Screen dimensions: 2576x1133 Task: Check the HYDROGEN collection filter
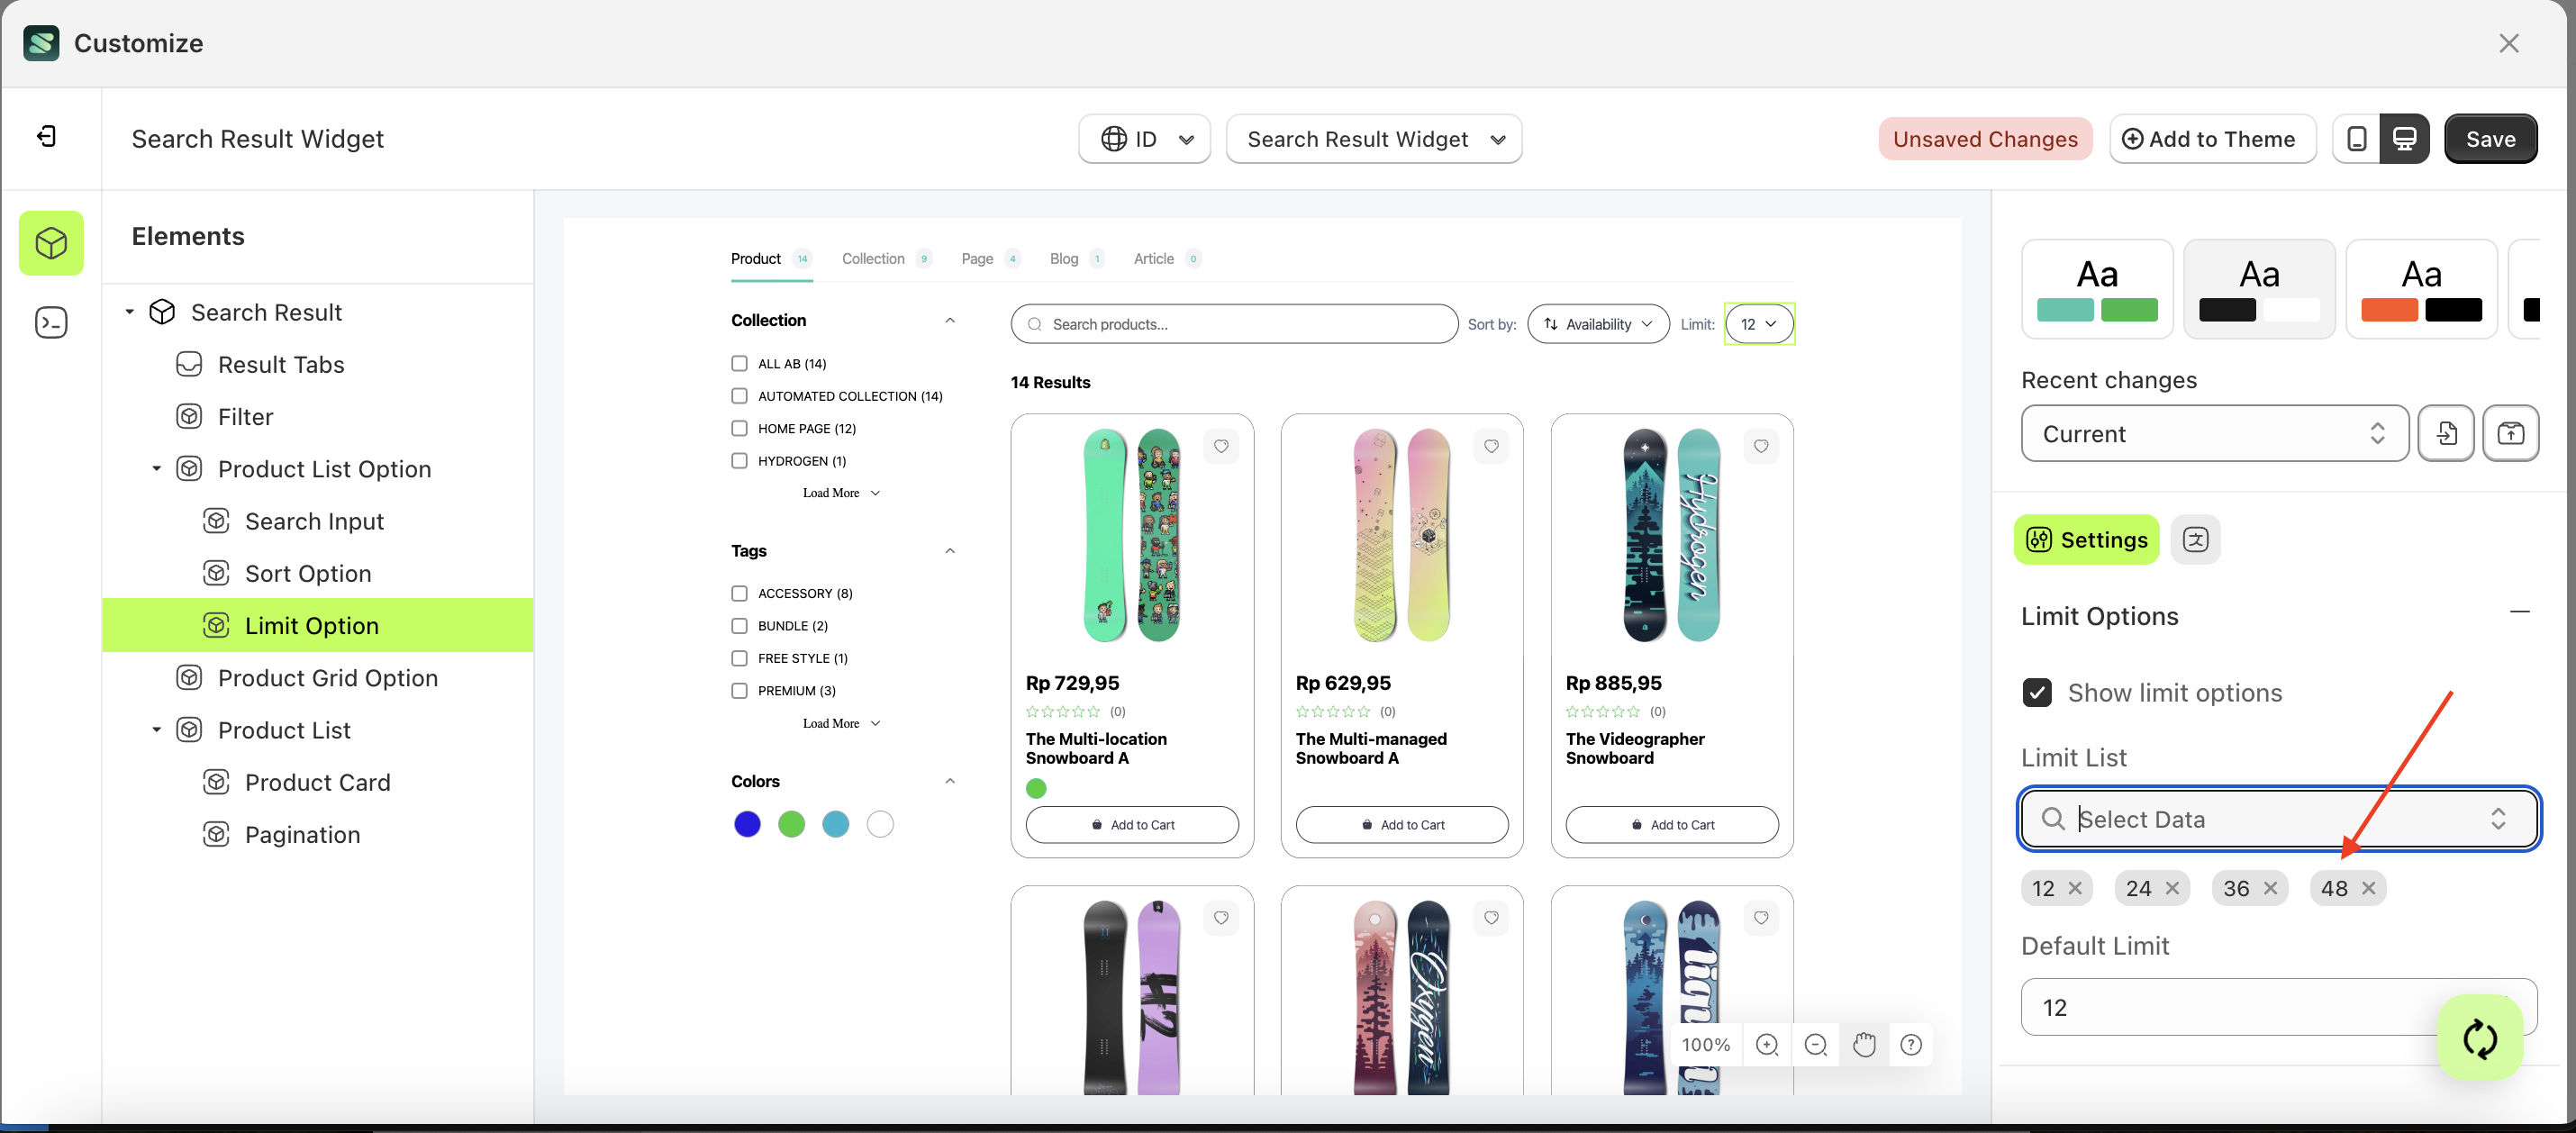click(739, 460)
